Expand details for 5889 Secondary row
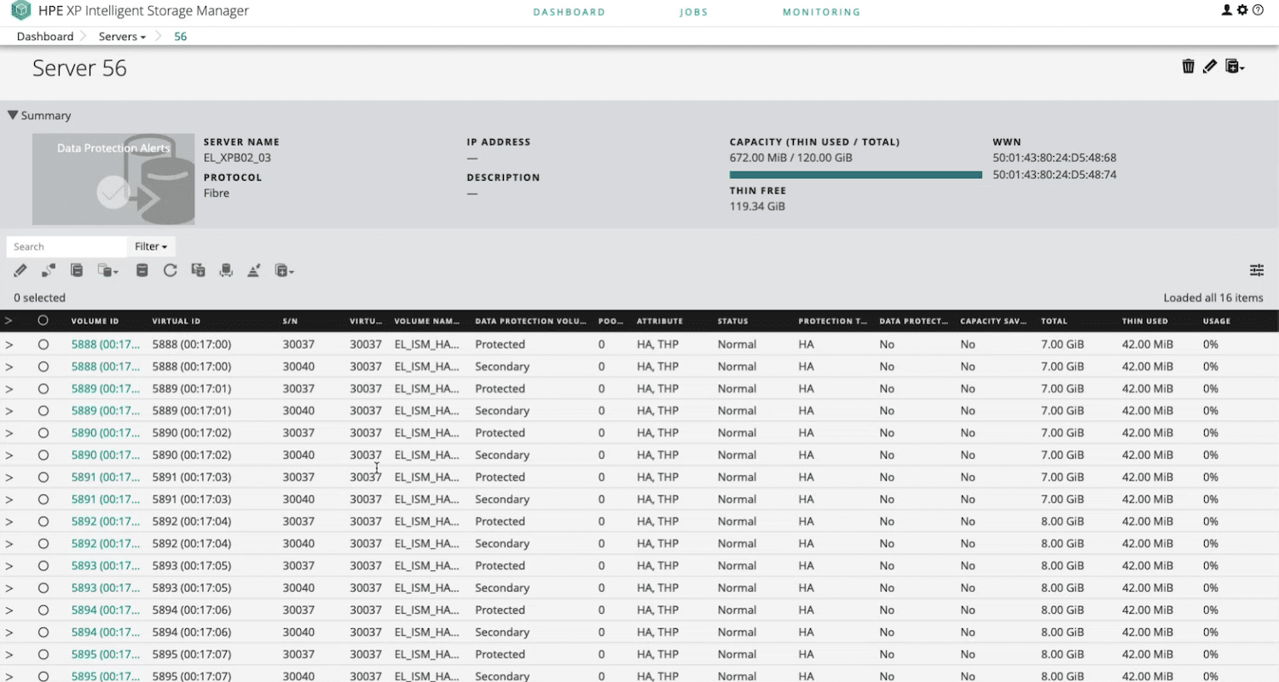 (9, 411)
